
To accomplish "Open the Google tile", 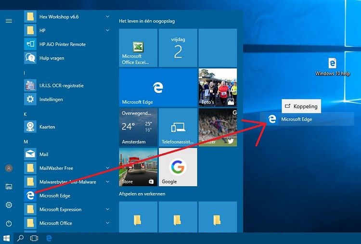I will [x=178, y=167].
